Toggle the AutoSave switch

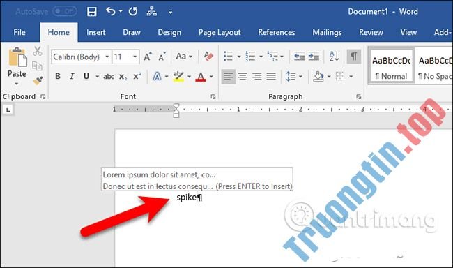pos(65,12)
